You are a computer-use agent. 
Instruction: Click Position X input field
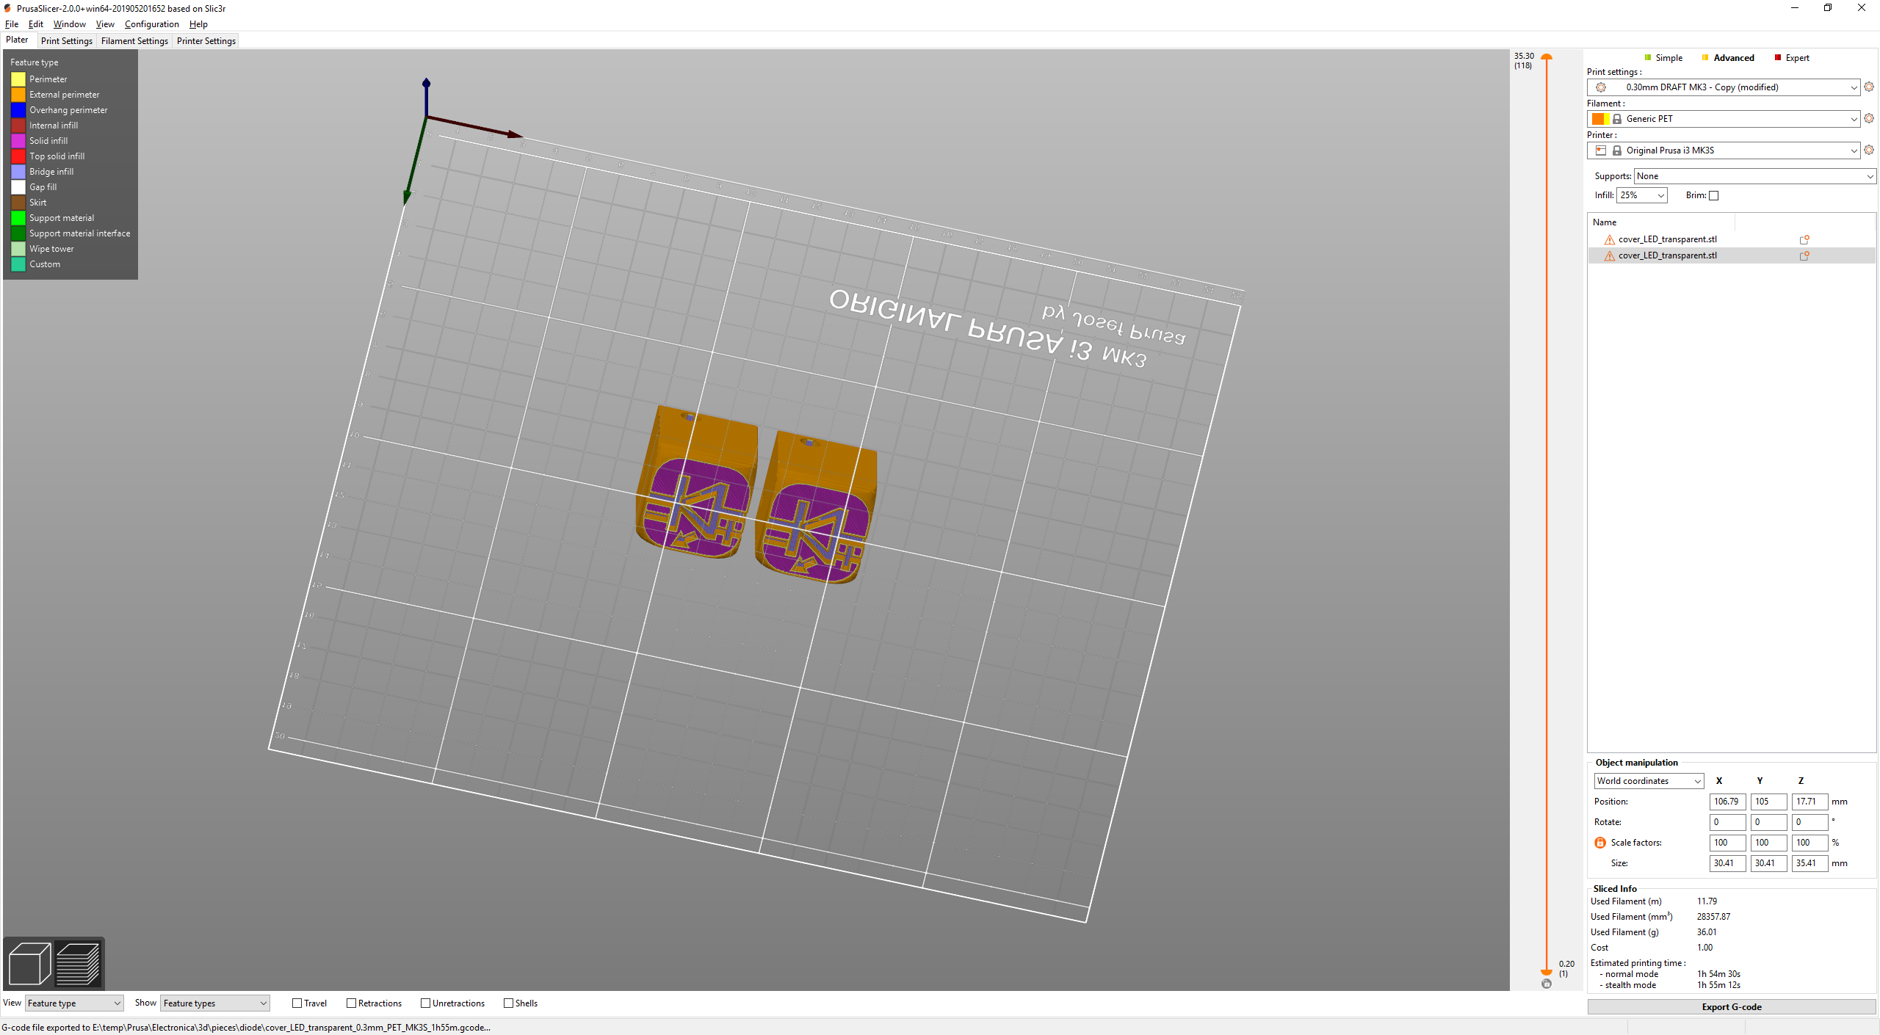point(1727,802)
